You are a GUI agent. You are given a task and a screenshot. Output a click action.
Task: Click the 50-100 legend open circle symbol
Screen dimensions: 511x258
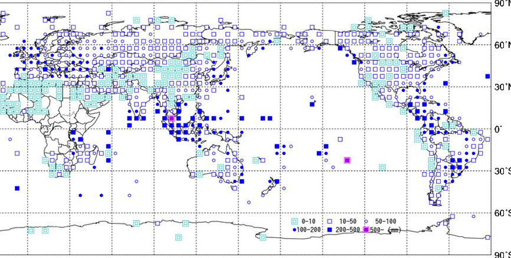(x=366, y=220)
